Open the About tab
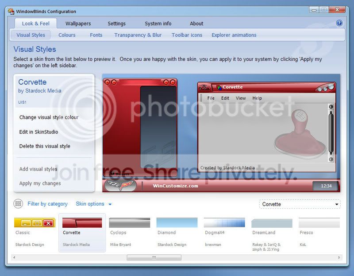Viewport: 354px width, 276px height. pos(196,23)
